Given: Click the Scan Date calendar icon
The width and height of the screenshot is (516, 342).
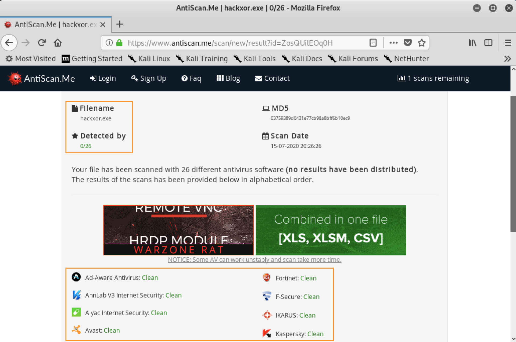Looking at the screenshot, I should point(266,136).
